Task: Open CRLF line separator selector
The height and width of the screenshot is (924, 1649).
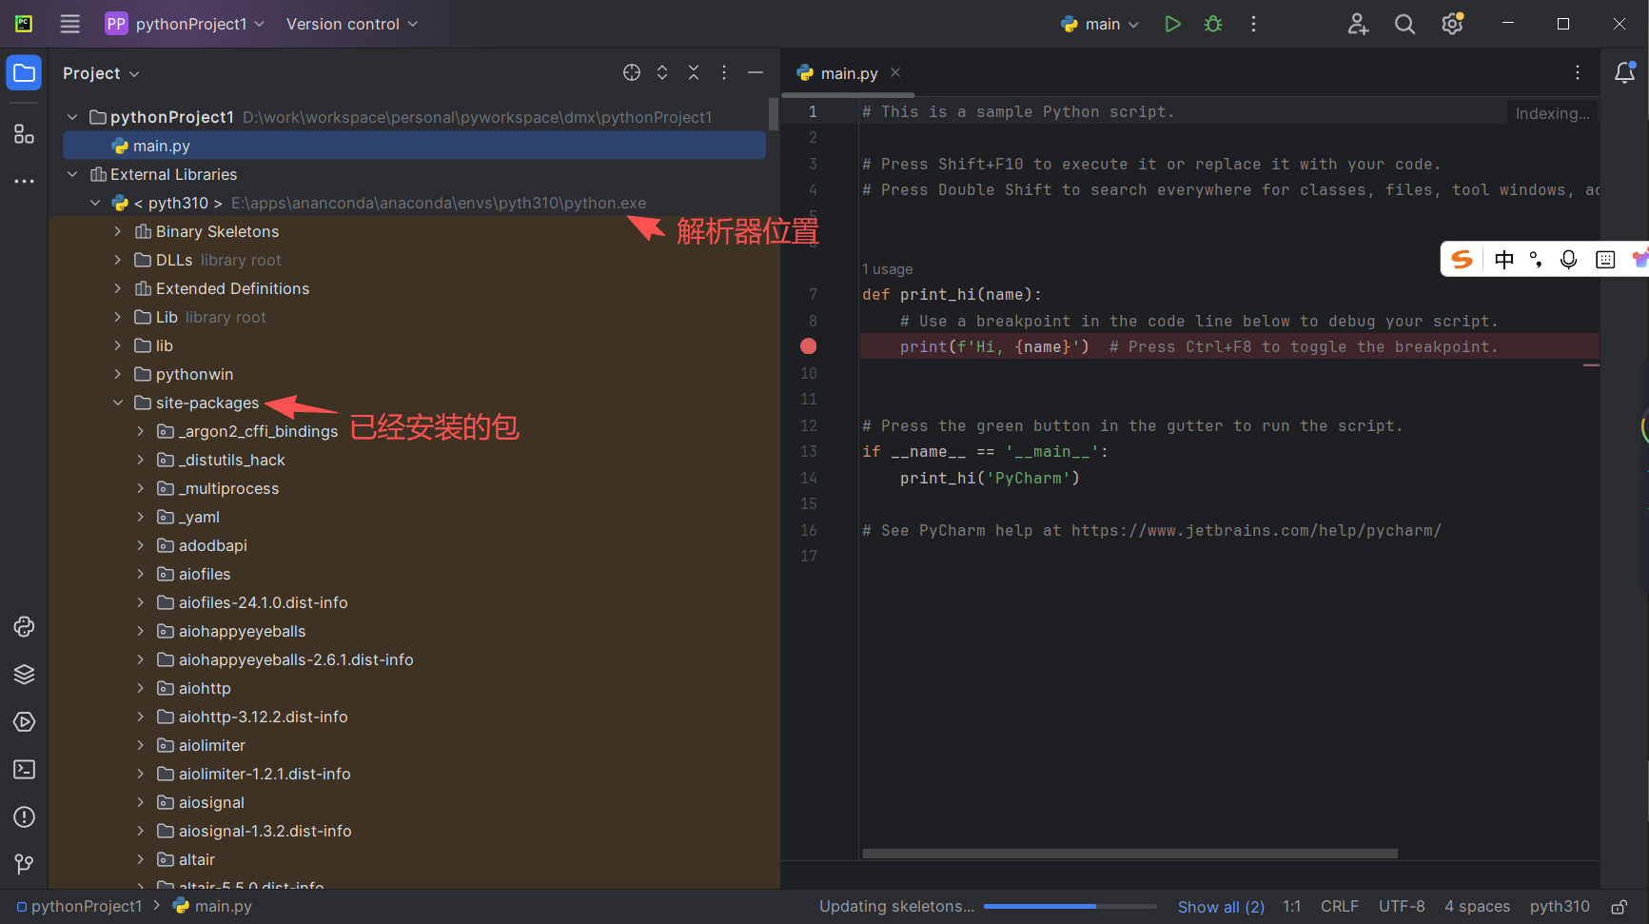Action: [x=1340, y=906]
